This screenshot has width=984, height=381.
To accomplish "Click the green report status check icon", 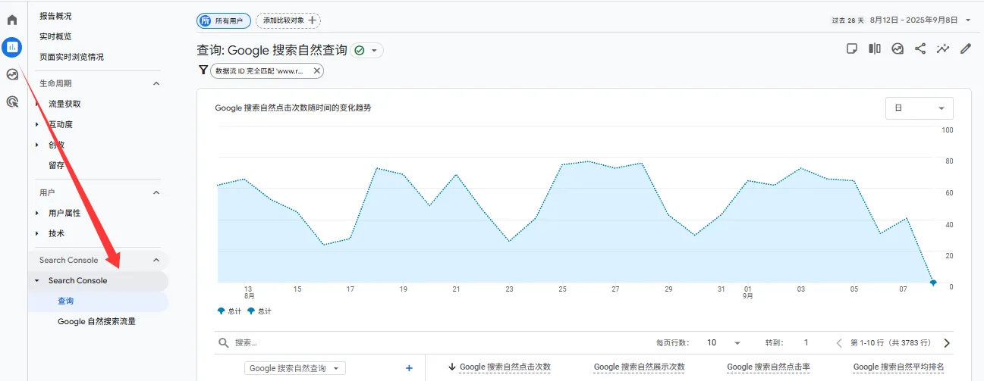I will point(360,50).
